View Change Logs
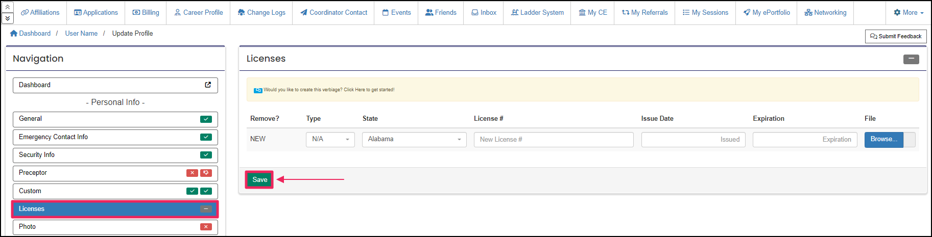This screenshot has width=932, height=237. (x=261, y=12)
